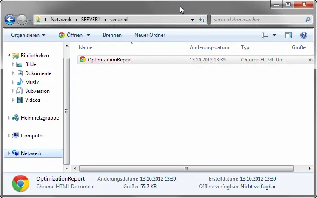Select the OptimizationReport file row
The width and height of the screenshot is (317, 198).
(195, 60)
